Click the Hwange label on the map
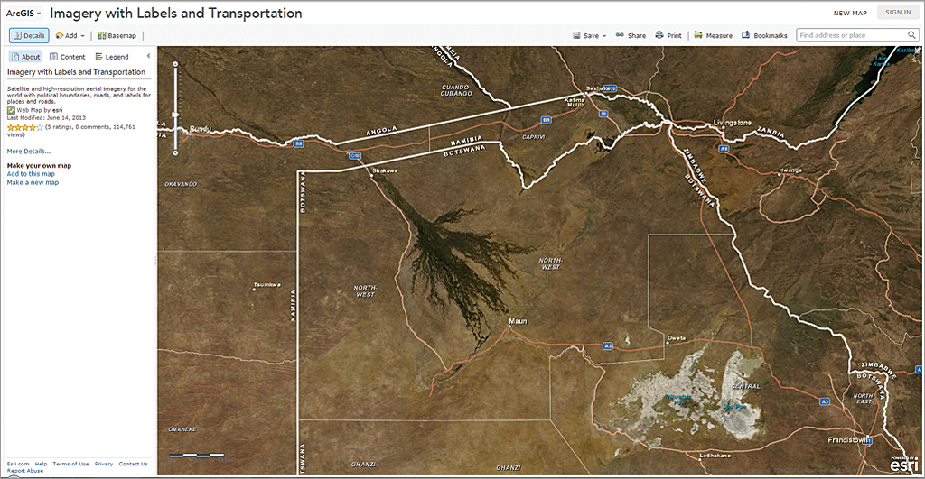The width and height of the screenshot is (925, 479). click(790, 170)
